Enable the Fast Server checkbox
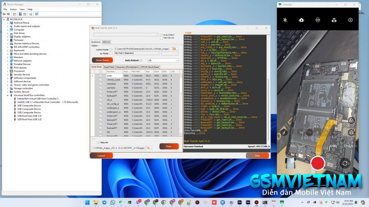 click(162, 38)
